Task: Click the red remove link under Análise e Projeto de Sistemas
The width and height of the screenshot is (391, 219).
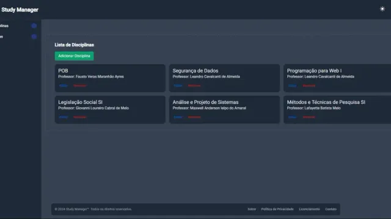Action: (194, 117)
